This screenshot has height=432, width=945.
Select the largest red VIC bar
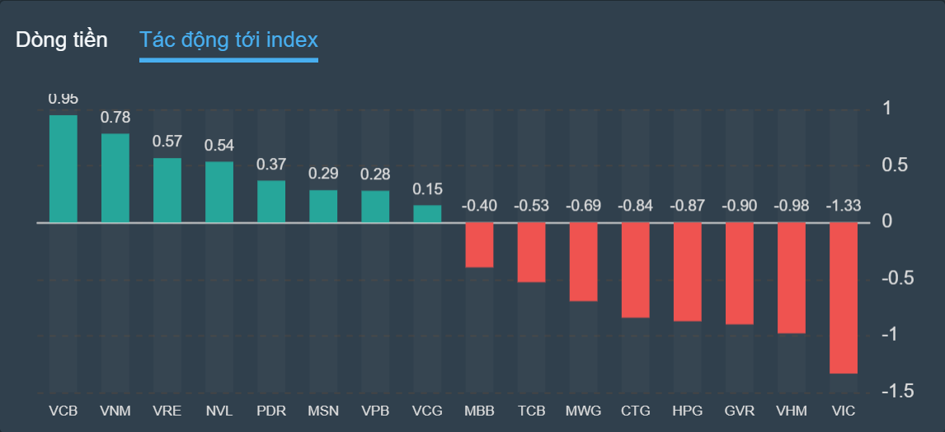tap(843, 298)
